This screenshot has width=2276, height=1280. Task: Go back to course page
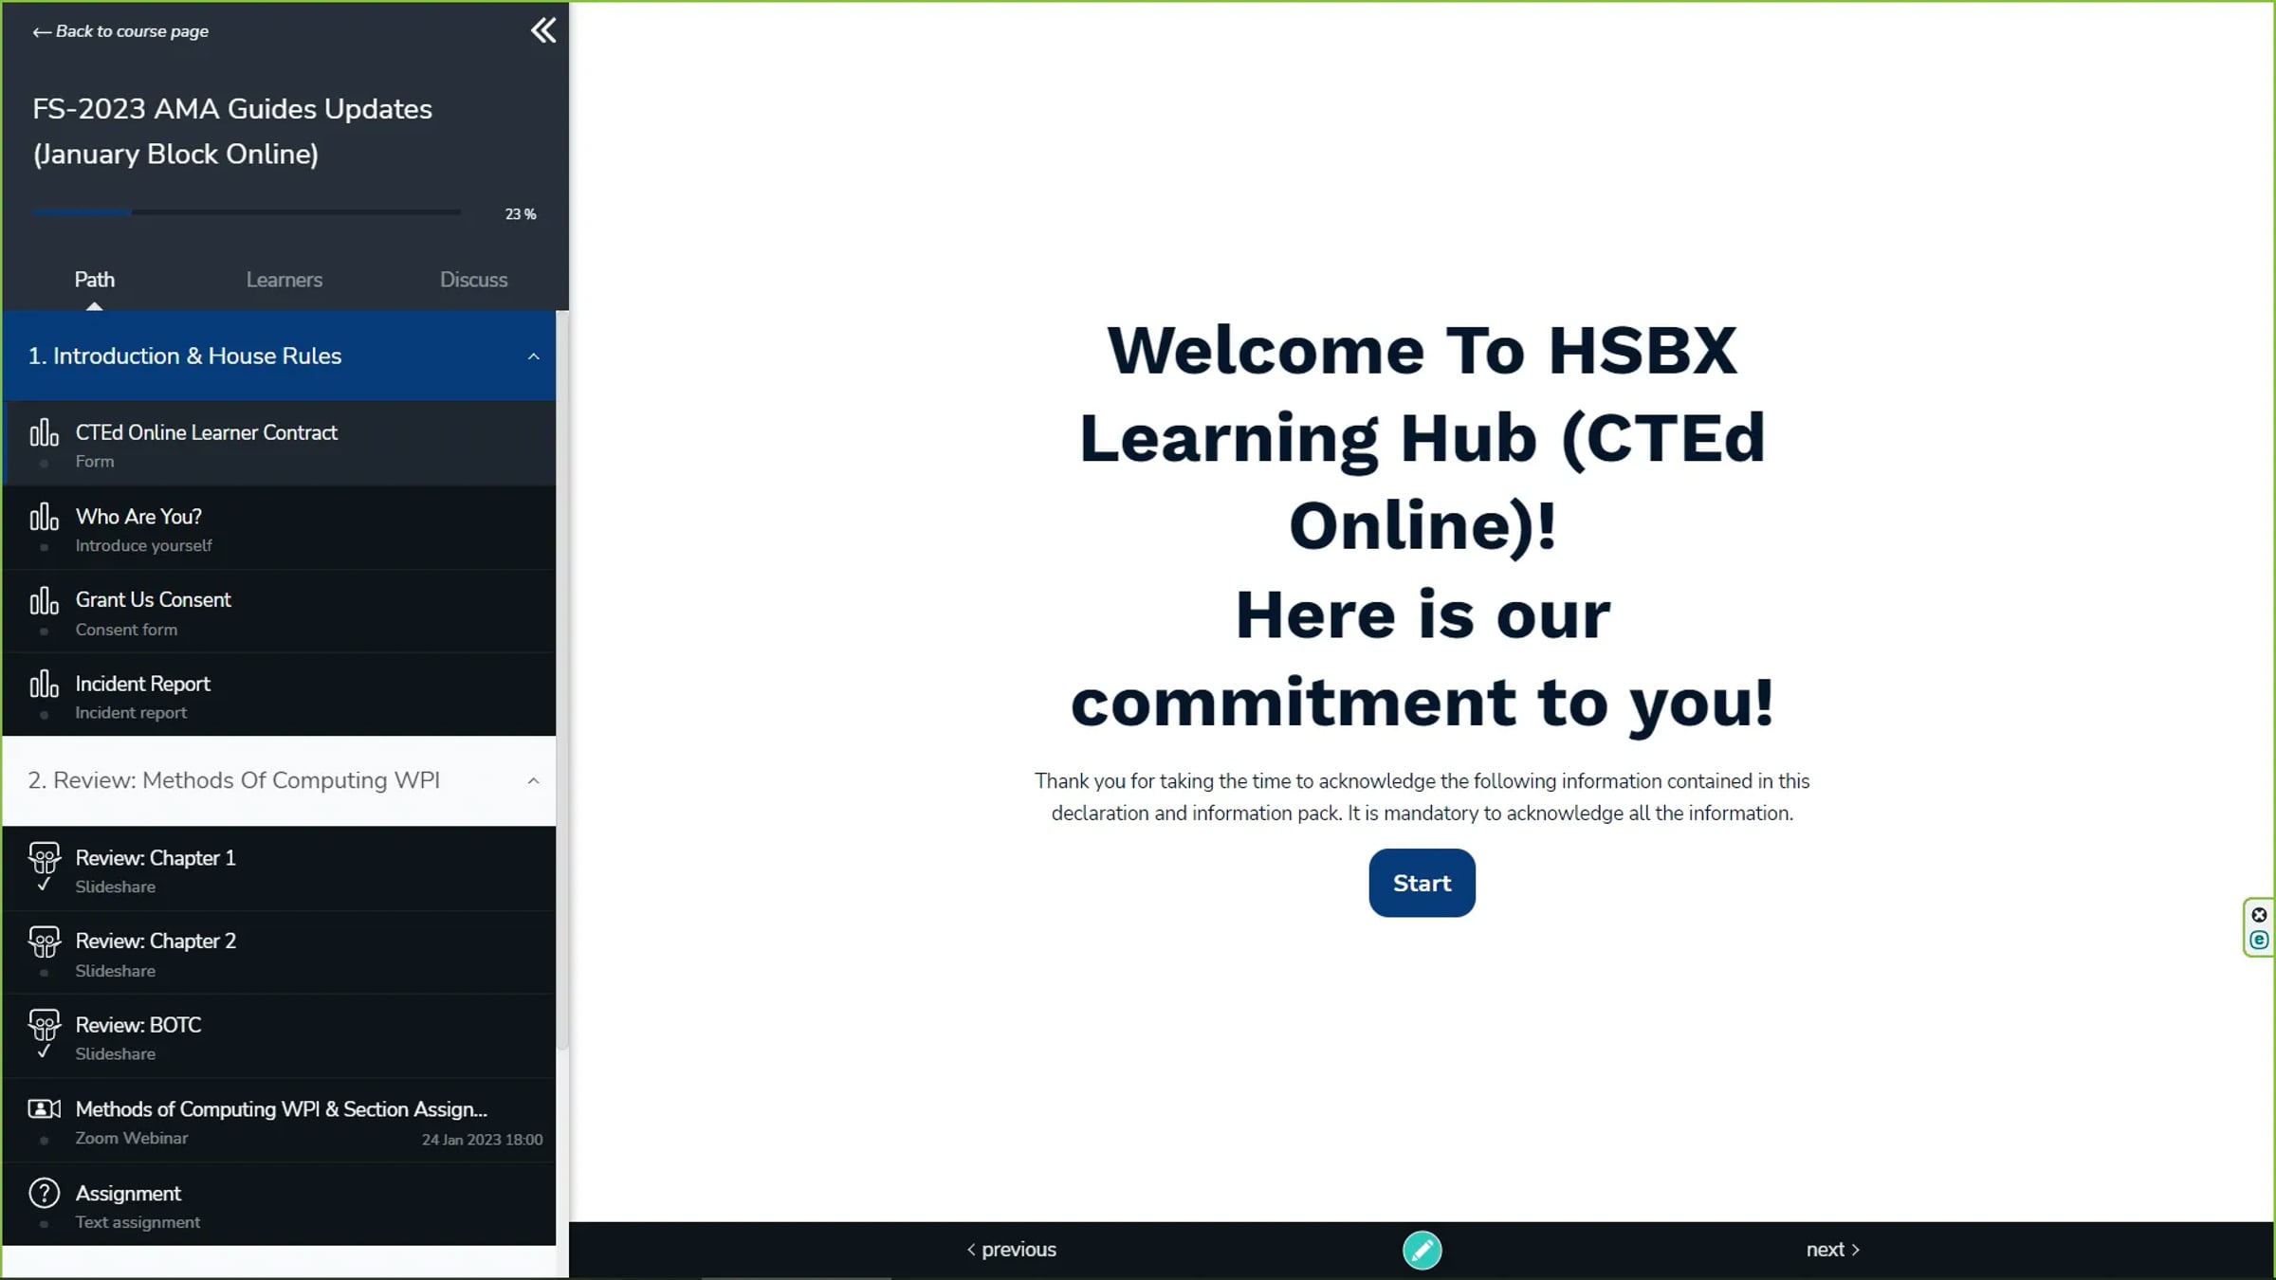click(119, 30)
